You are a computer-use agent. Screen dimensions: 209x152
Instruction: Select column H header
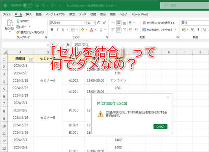click(169, 52)
